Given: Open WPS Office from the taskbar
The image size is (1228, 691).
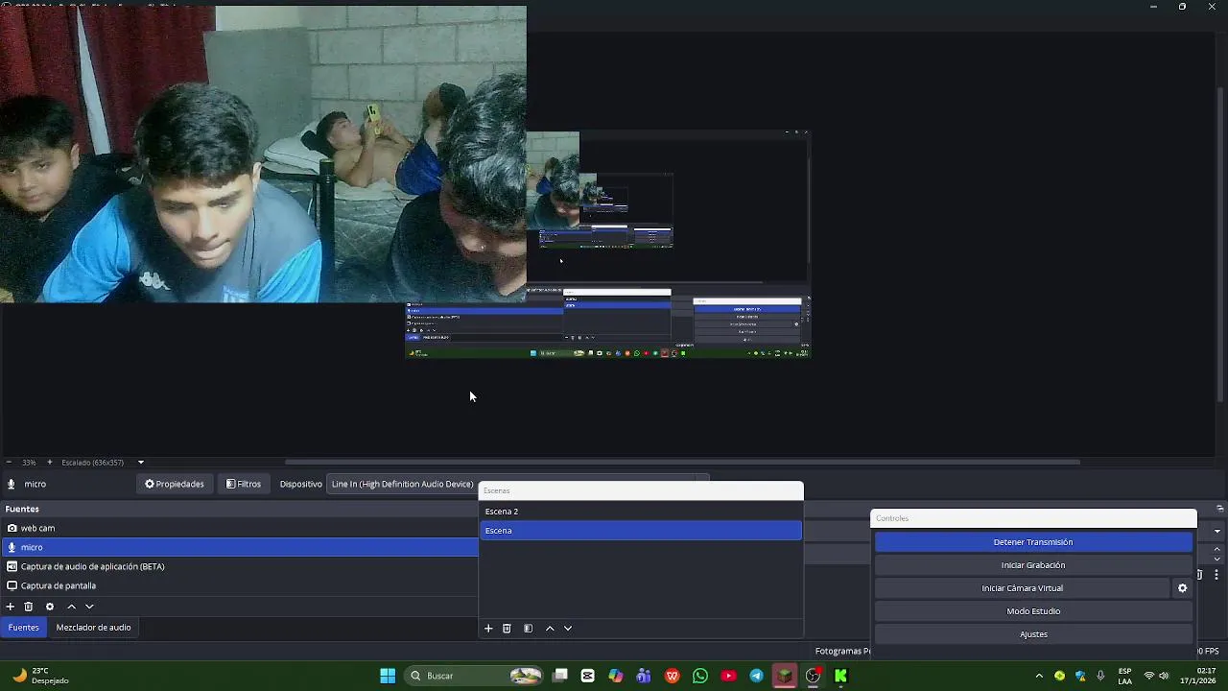Looking at the screenshot, I should [x=673, y=676].
